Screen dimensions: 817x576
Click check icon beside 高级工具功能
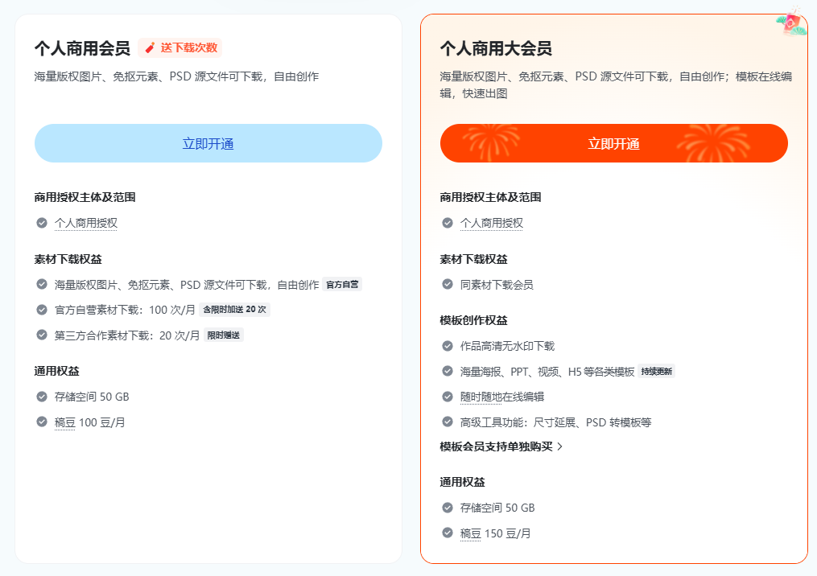[447, 422]
